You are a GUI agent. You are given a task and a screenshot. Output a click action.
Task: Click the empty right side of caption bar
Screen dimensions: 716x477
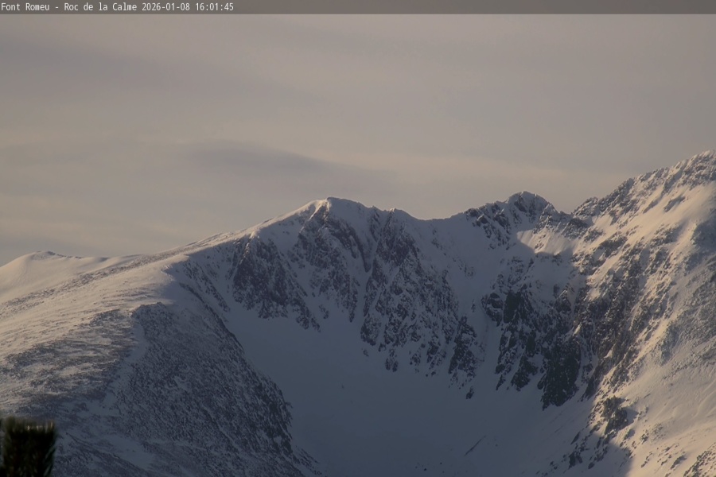click(477, 6)
